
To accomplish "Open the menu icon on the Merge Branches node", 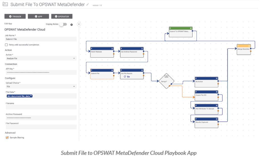I will [249, 46].
